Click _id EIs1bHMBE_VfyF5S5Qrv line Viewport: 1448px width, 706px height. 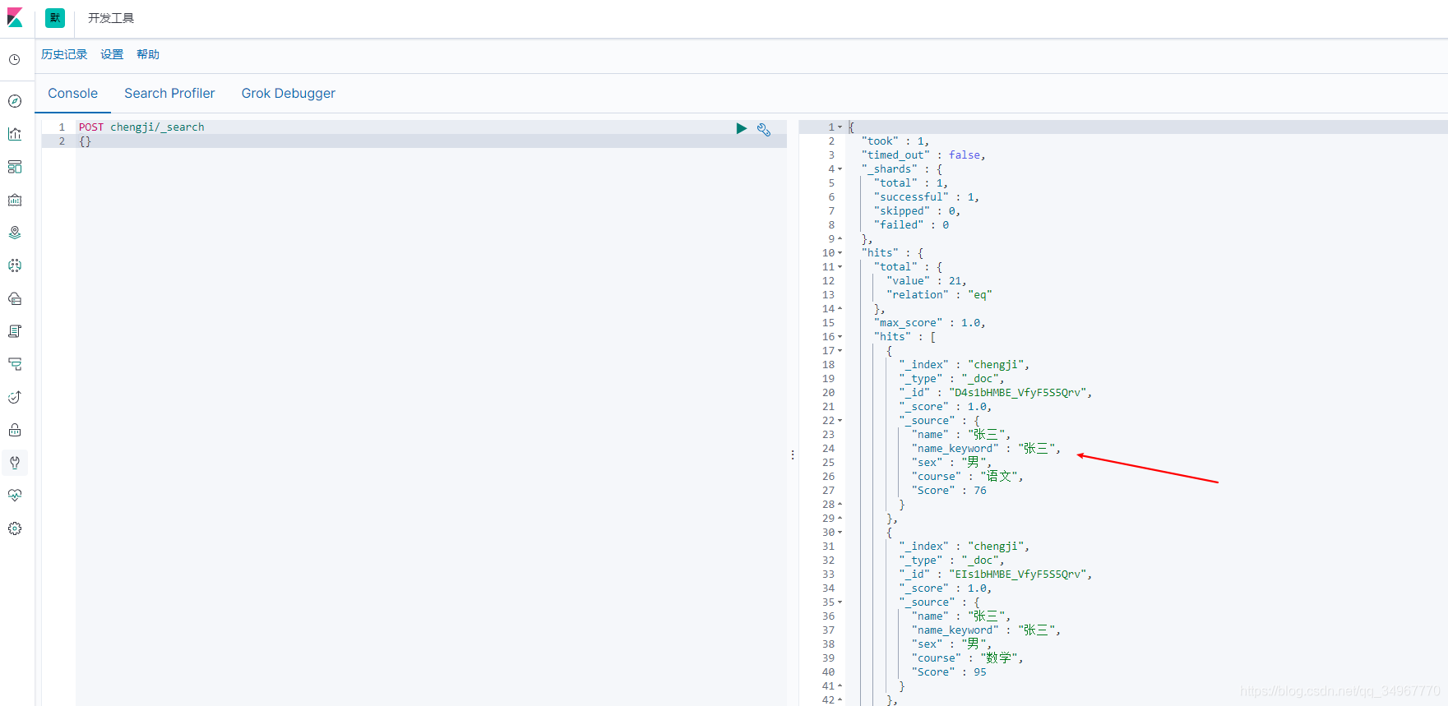996,574
